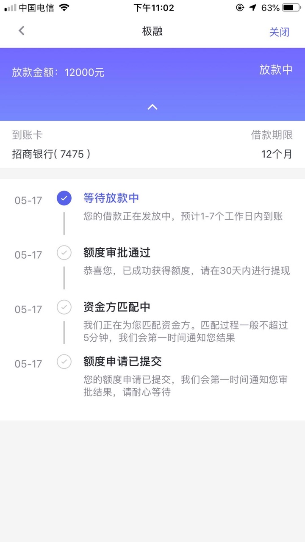Open the 额度申请已提交 step title
Viewport: 305px width, 542px height.
(122, 362)
